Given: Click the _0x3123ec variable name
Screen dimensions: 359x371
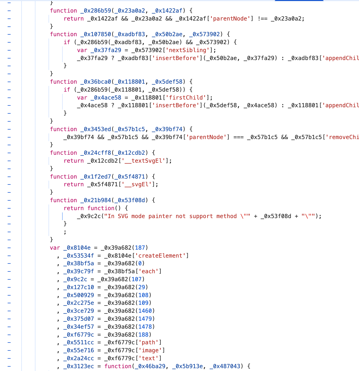Looking at the screenshot, I should (79, 366).
